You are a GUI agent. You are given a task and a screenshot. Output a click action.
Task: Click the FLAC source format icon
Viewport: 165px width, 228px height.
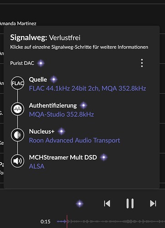click(x=17, y=83)
